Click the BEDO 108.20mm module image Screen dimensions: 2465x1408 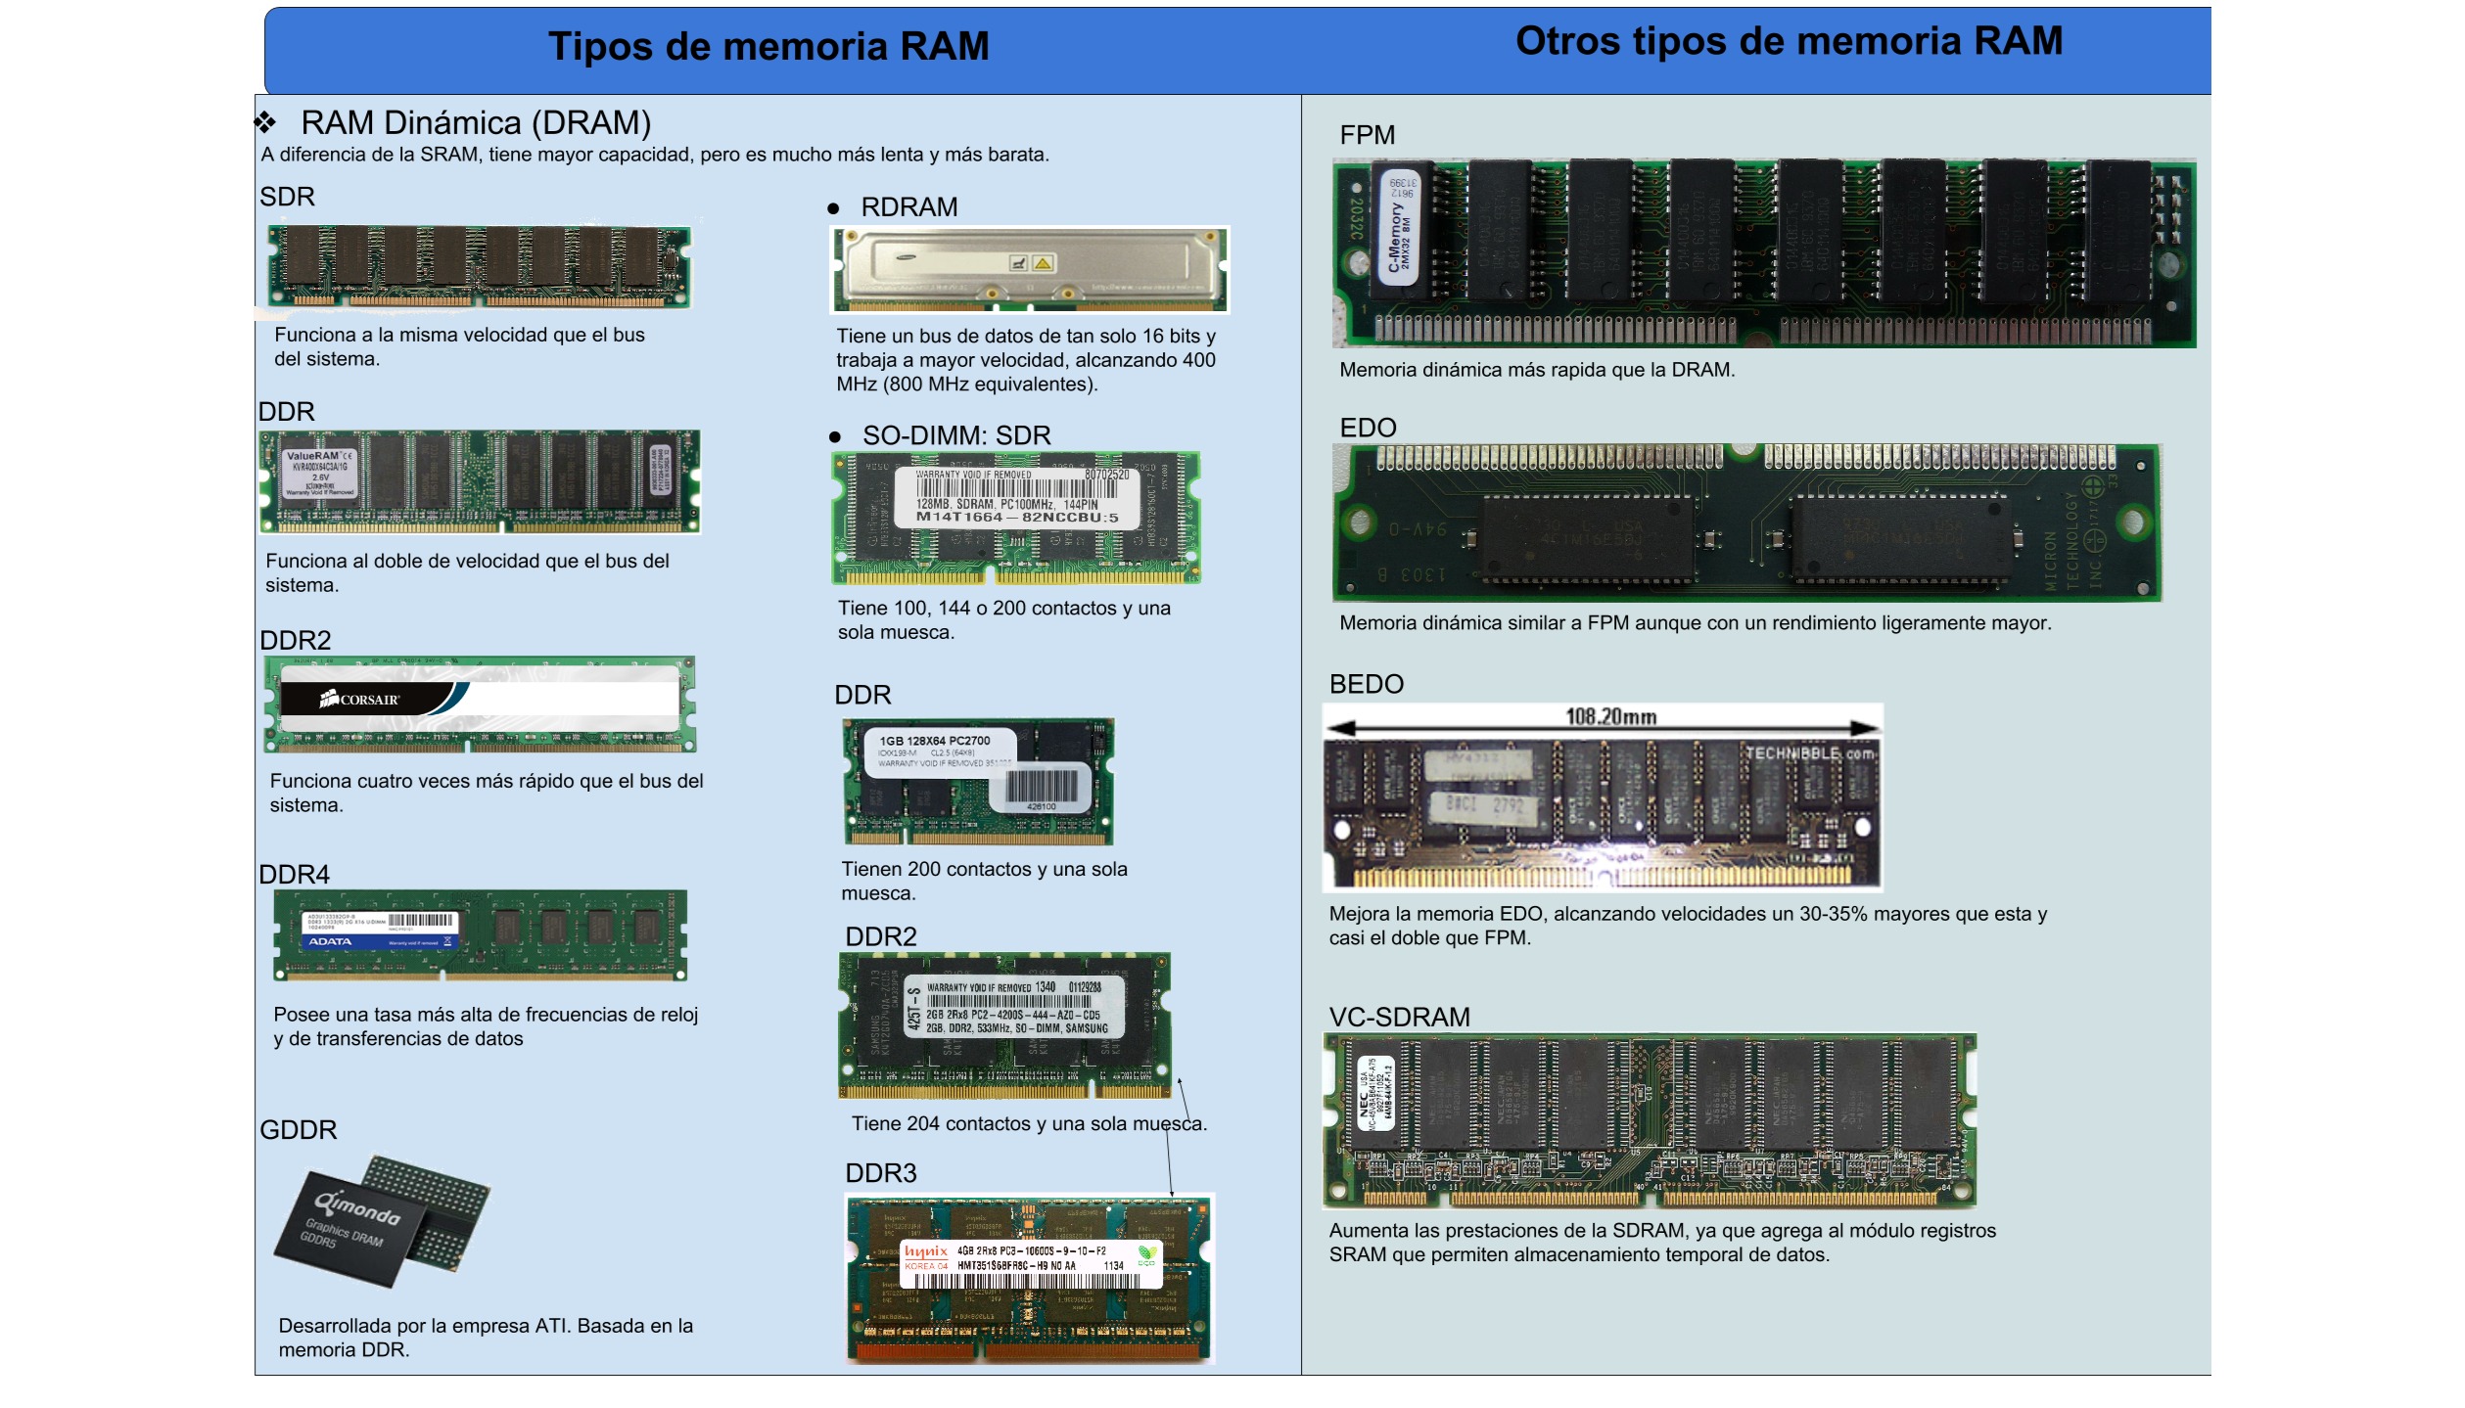(1602, 797)
